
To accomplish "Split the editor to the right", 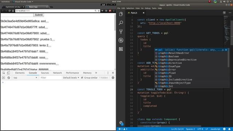I will coord(224,13).
